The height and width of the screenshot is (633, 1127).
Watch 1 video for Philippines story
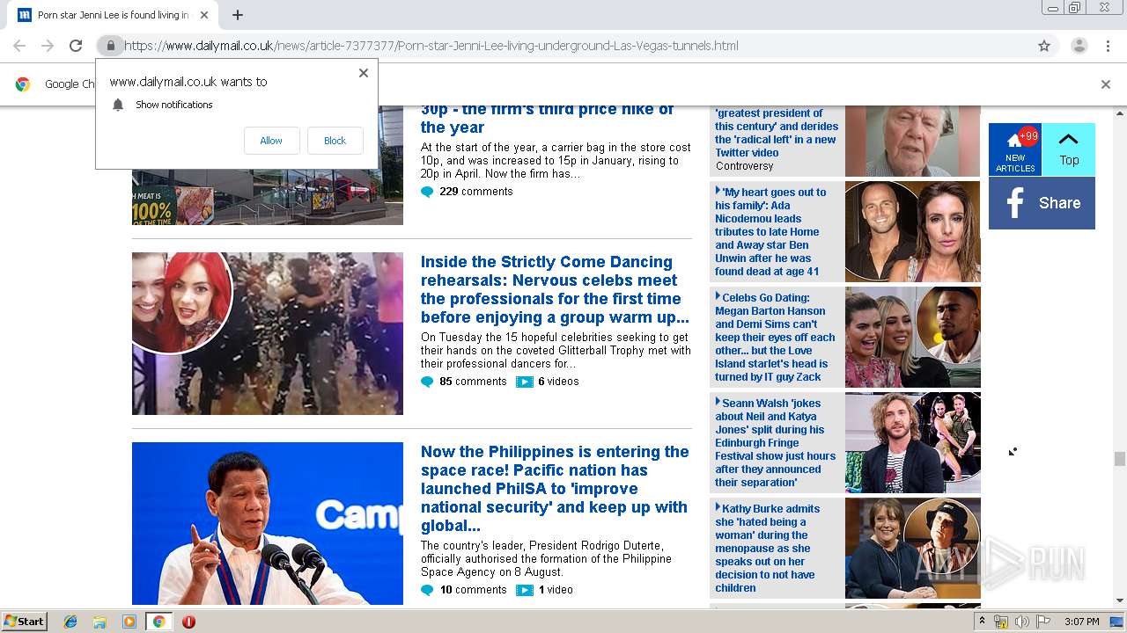(545, 590)
